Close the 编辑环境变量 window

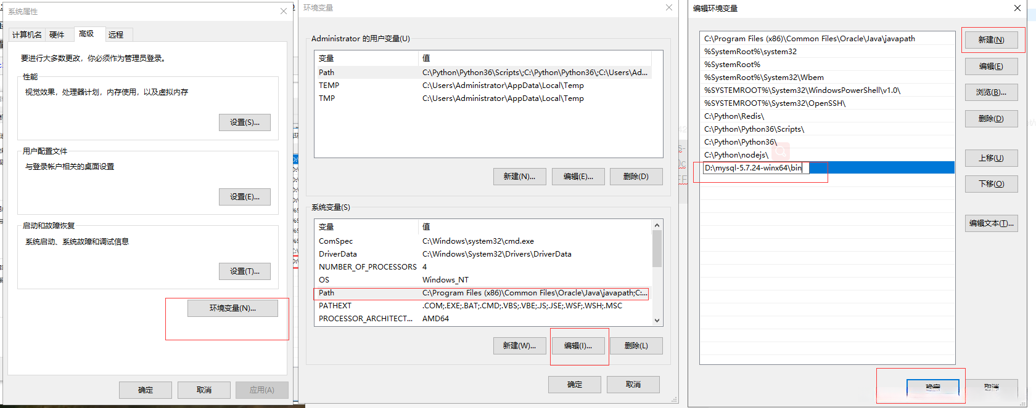pyautogui.click(x=1017, y=8)
